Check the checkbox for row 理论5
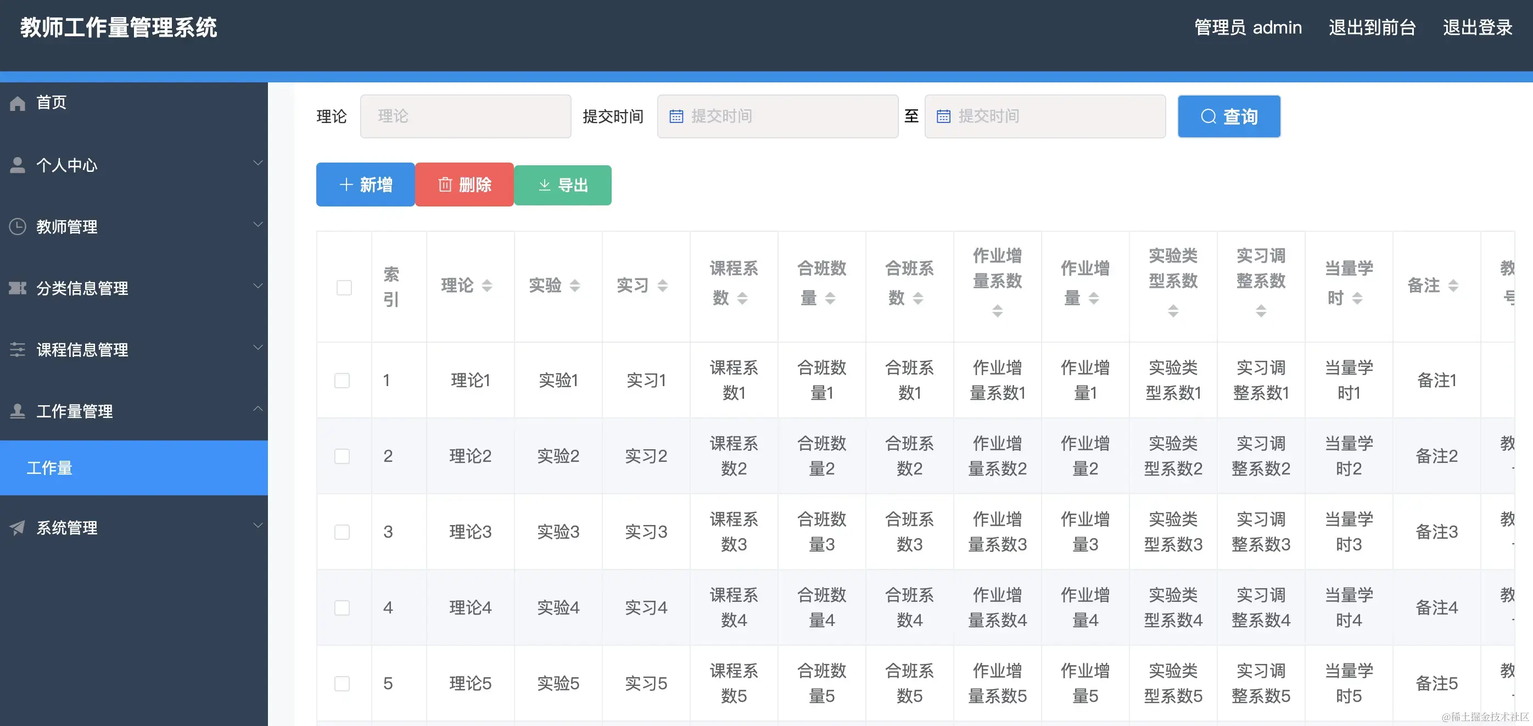Image resolution: width=1533 pixels, height=726 pixels. pos(342,683)
